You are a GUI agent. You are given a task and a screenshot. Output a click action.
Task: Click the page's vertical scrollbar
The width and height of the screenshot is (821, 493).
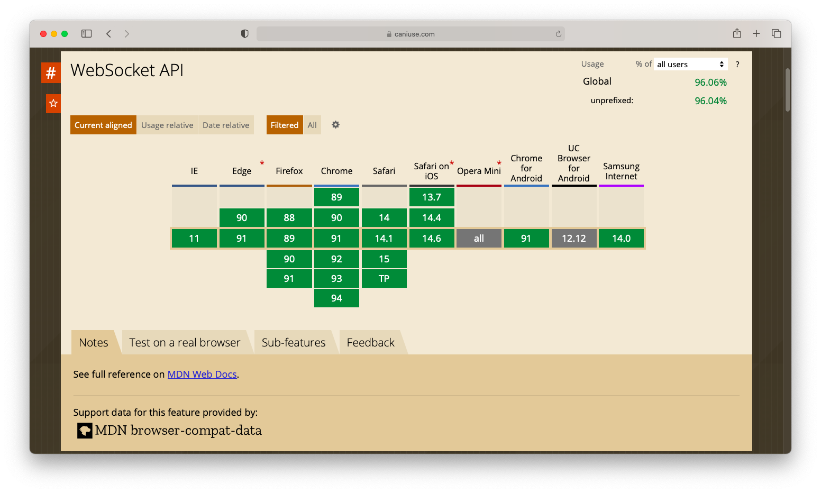tap(788, 90)
